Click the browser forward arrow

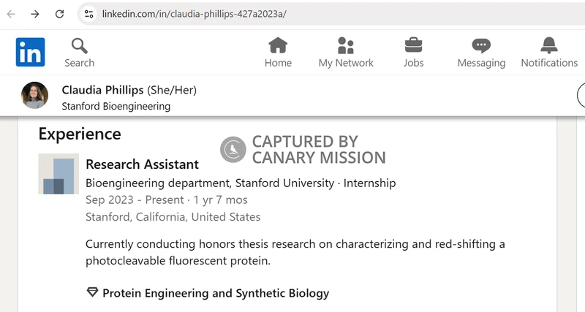[x=35, y=14]
